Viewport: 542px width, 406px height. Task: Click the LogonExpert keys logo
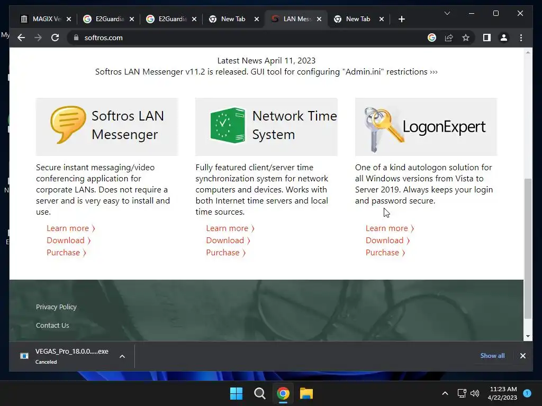[384, 128]
